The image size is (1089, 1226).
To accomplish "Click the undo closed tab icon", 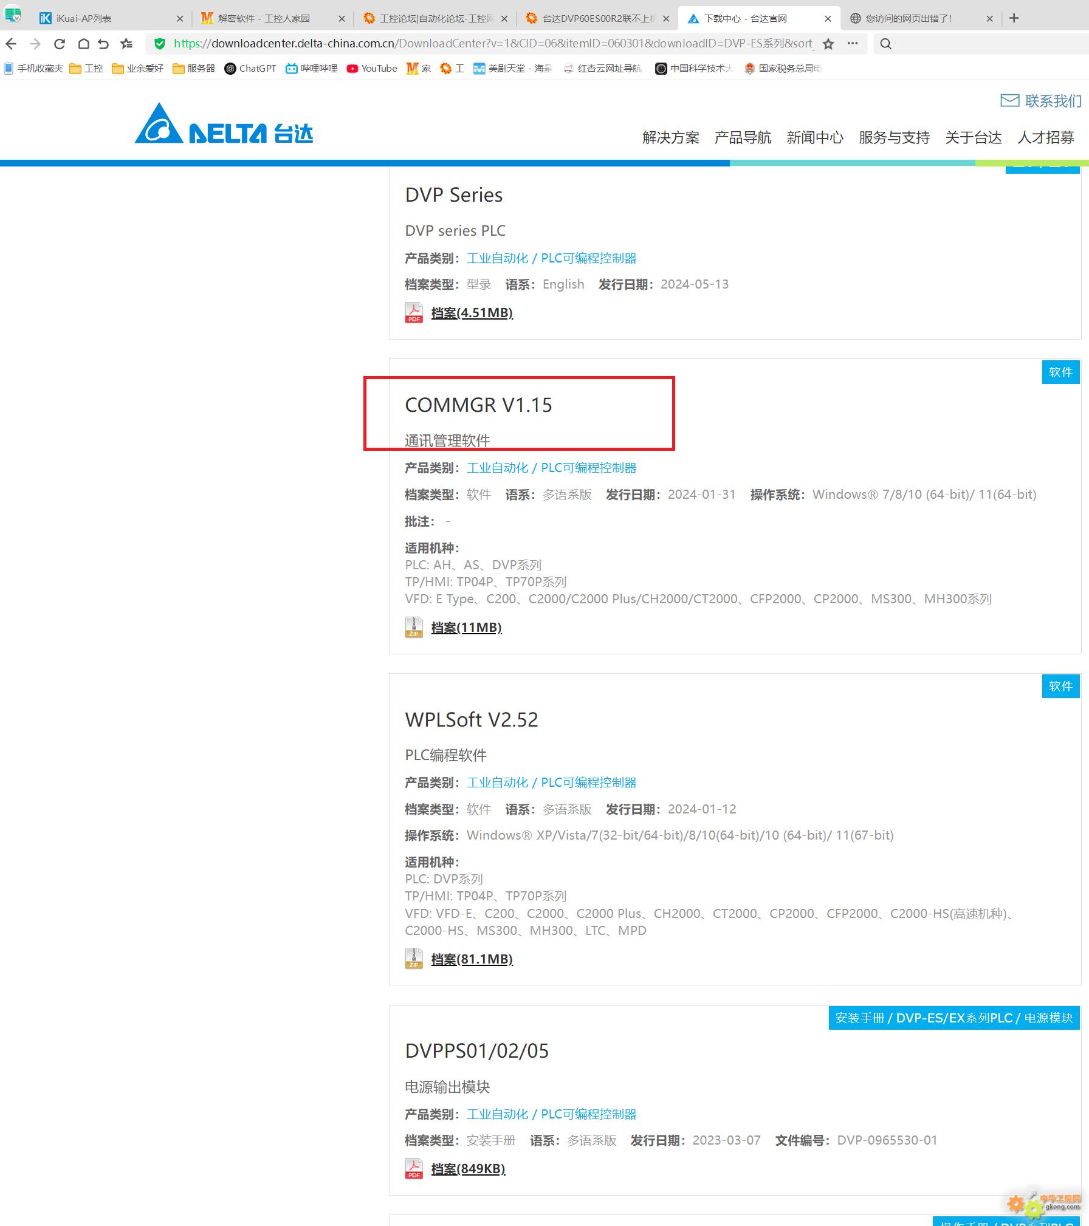I will (x=103, y=44).
